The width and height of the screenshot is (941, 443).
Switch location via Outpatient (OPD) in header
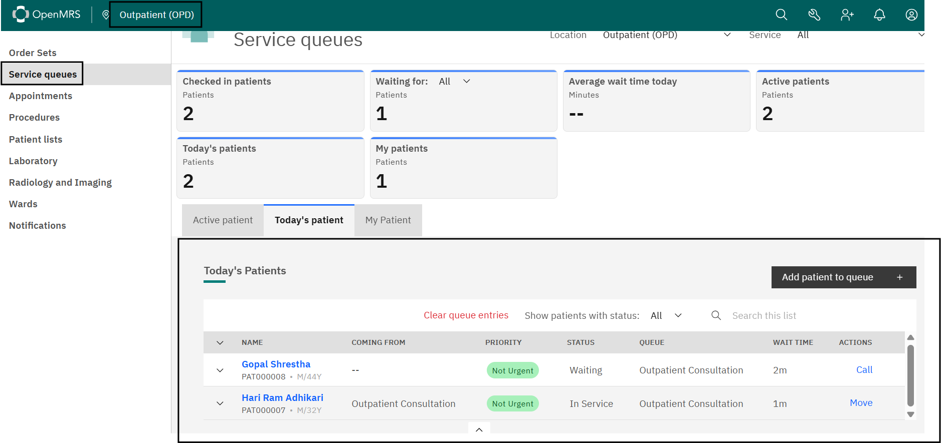point(156,15)
